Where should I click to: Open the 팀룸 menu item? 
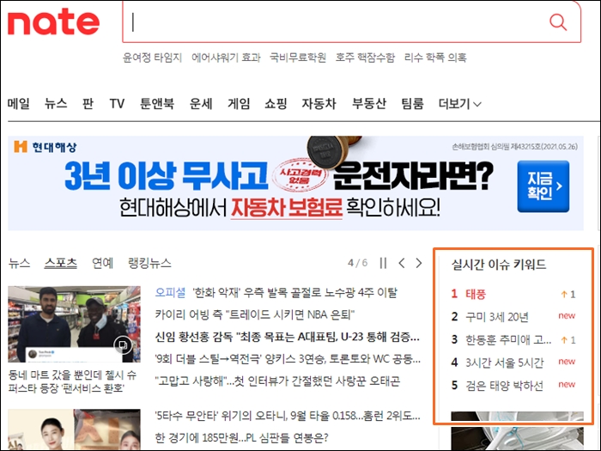(x=412, y=104)
